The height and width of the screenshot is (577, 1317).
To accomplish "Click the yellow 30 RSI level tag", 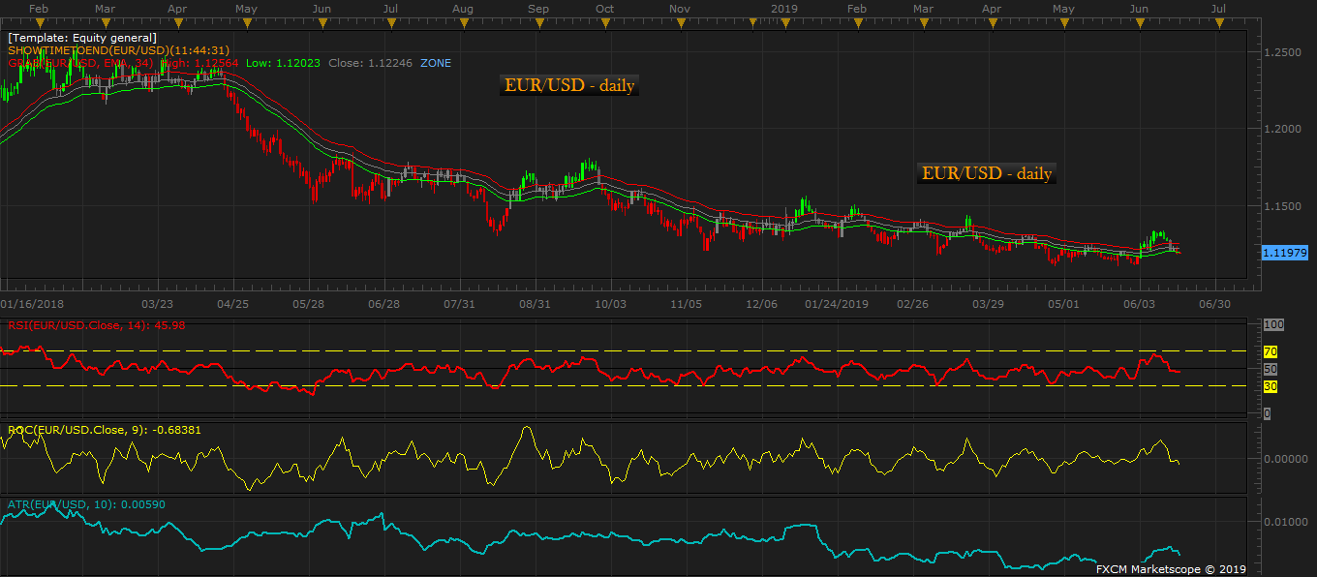I will pos(1271,386).
